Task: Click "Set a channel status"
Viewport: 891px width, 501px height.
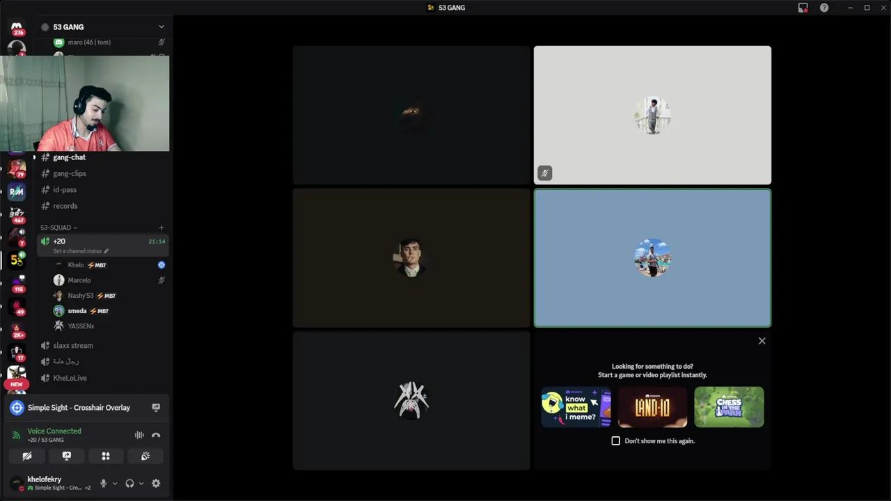Action: click(77, 251)
